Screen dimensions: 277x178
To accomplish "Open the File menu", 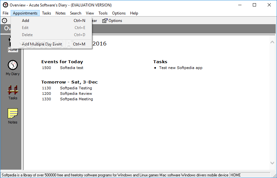I will click(x=5, y=13).
